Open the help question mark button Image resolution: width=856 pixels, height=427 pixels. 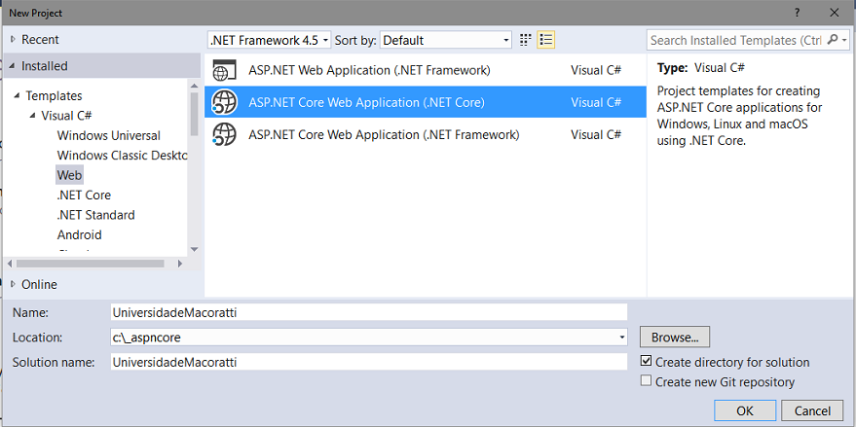point(798,13)
